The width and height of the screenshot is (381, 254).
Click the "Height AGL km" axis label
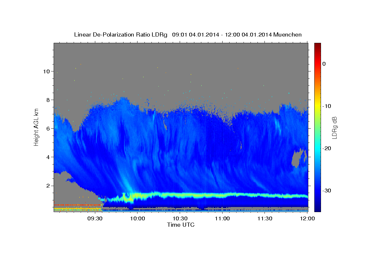point(37,127)
